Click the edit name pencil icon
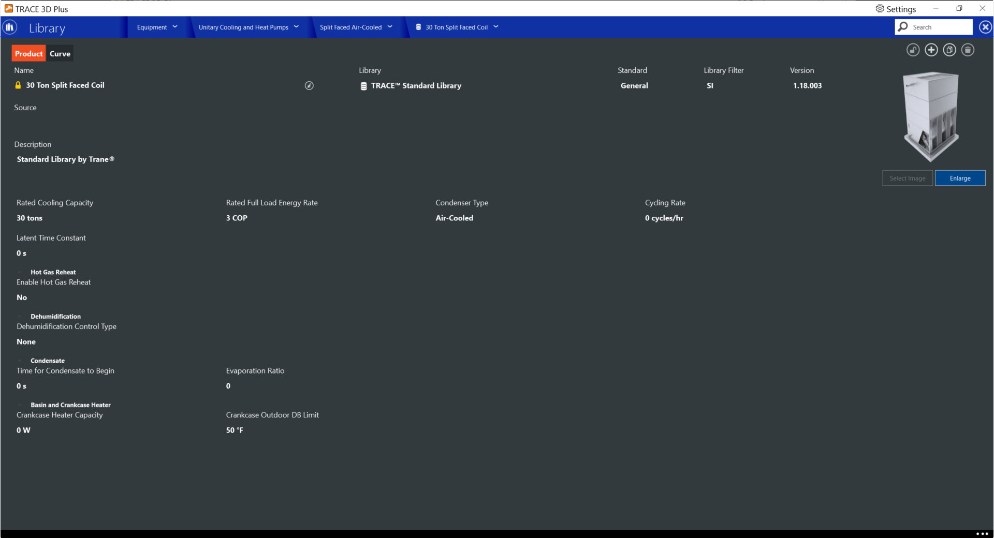This screenshot has height=538, width=994. pyautogui.click(x=309, y=86)
